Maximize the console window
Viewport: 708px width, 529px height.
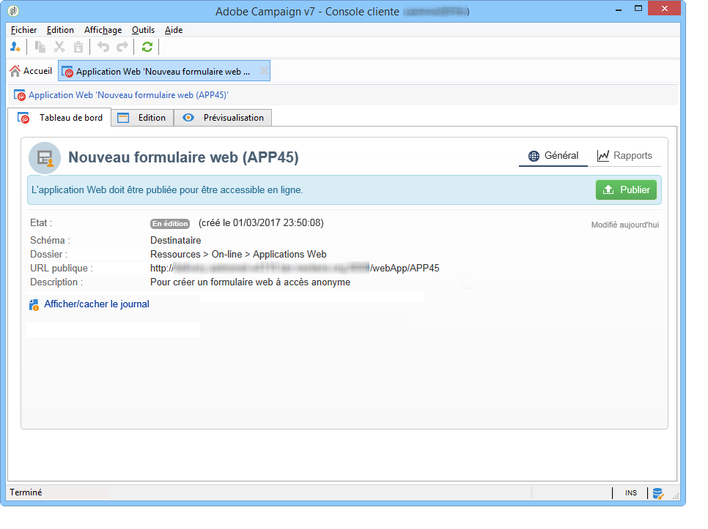point(638,9)
